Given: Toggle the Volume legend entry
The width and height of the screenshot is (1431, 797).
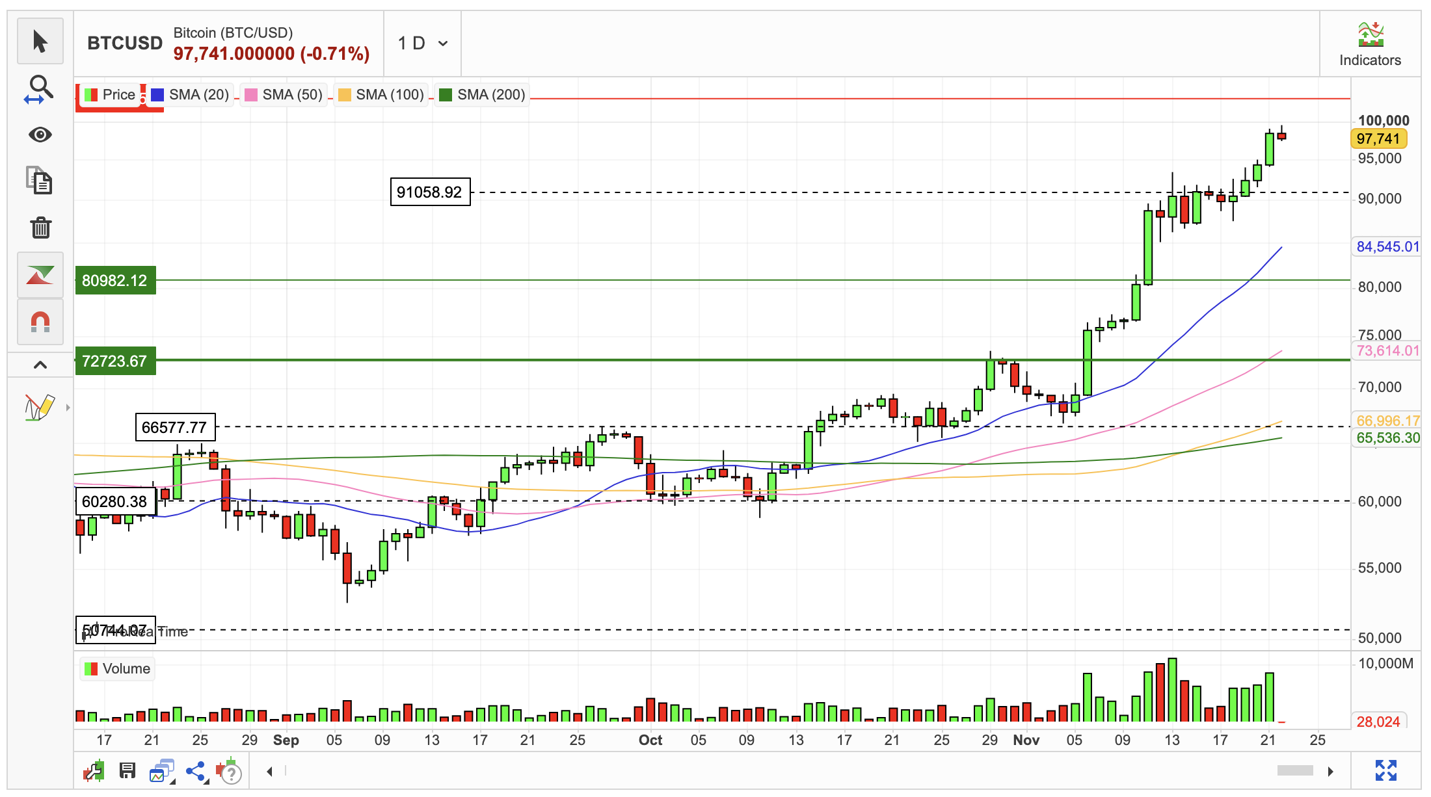Looking at the screenshot, I should point(118,669).
